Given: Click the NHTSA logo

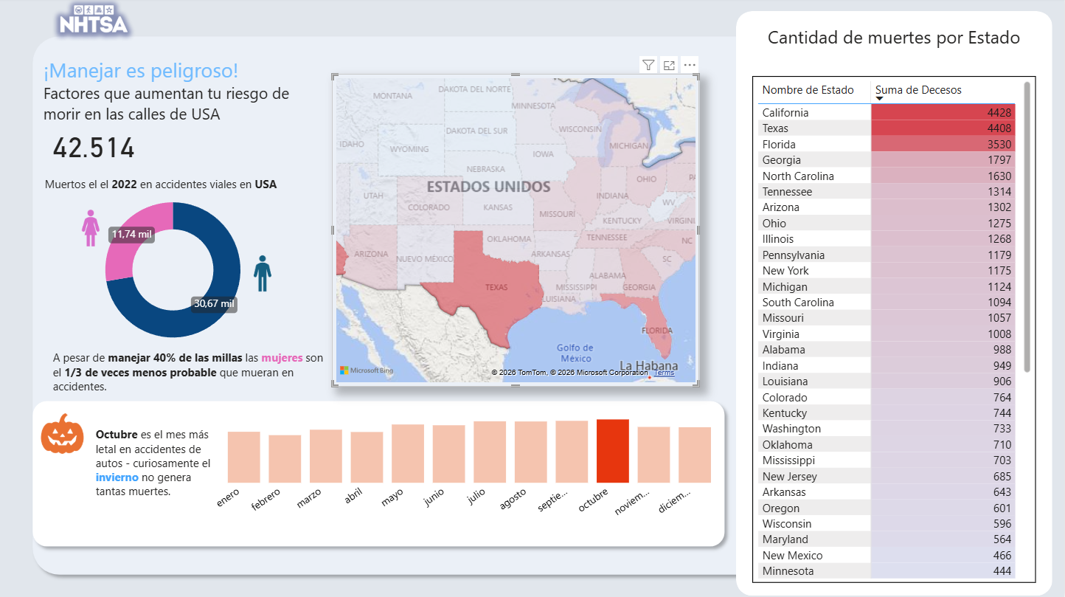Looking at the screenshot, I should [x=94, y=20].
